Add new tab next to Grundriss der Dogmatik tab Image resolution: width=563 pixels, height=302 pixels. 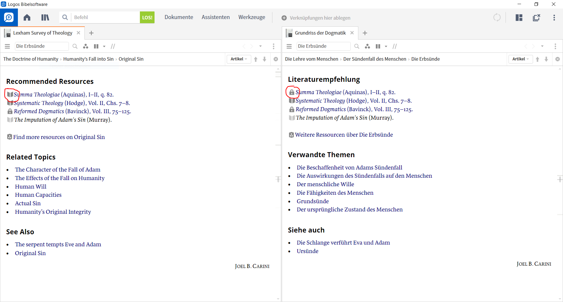point(365,33)
